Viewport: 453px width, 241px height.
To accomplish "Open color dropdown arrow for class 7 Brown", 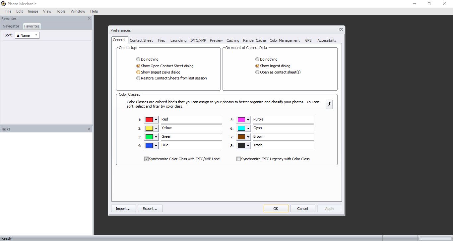I will (248, 137).
